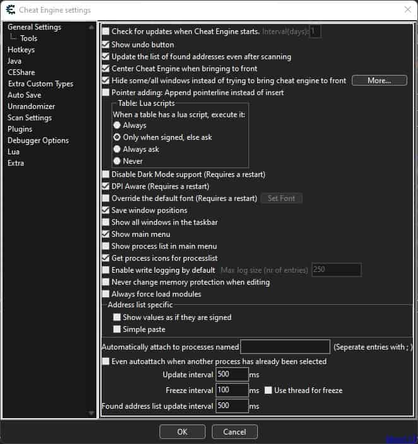Click the auto-attach process names field
This screenshot has height=444, width=418.
[x=285, y=347]
